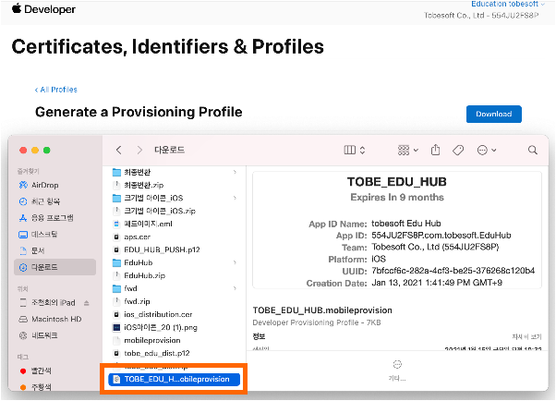Select TOBE_EDU_H...obileprovision file
This screenshot has height=401, width=556.
pos(174,379)
